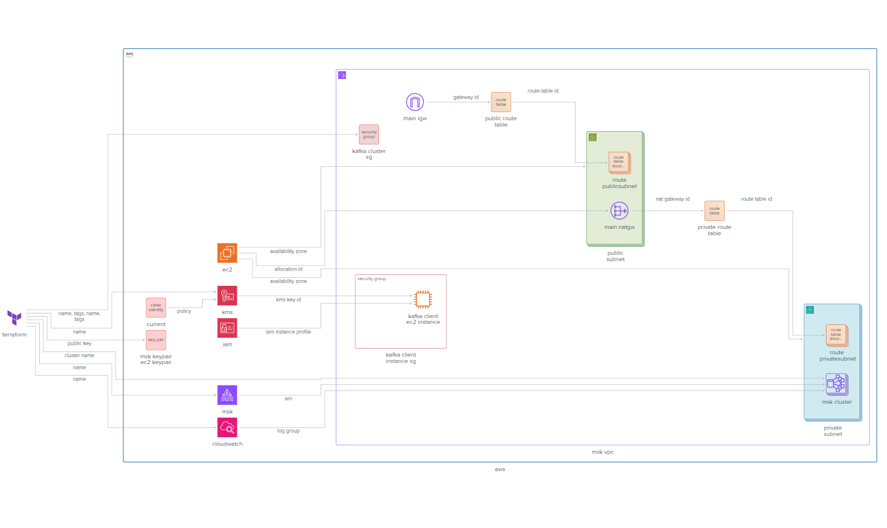Select the green public subnet lock icon
Viewport: 887px width, 528px height.
click(593, 137)
